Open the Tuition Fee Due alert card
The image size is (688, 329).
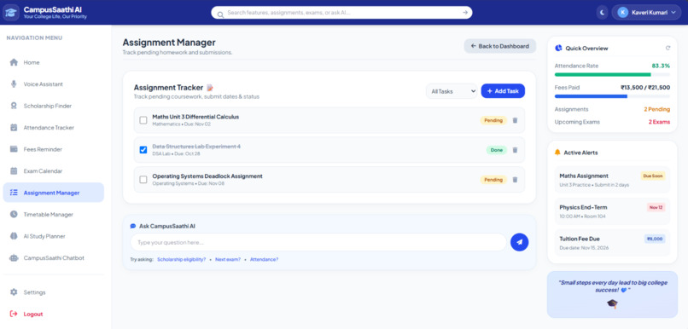click(x=612, y=243)
